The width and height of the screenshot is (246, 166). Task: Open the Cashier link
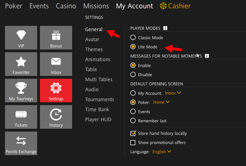coord(179,6)
